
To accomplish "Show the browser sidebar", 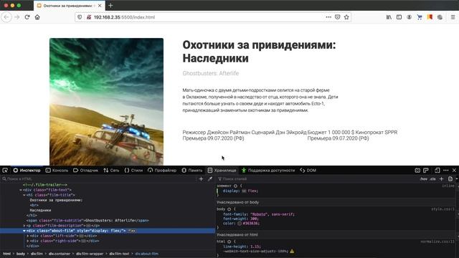I will tap(399, 17).
